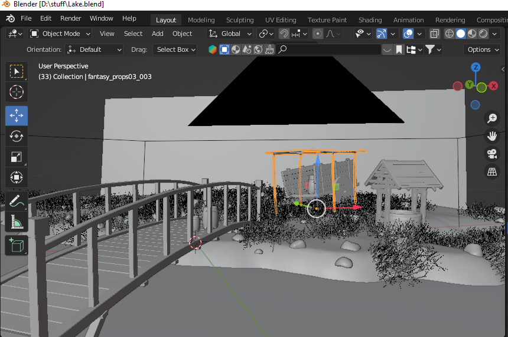This screenshot has width=508, height=337.
Task: Toggle camera view with camera icon
Action: (492, 154)
